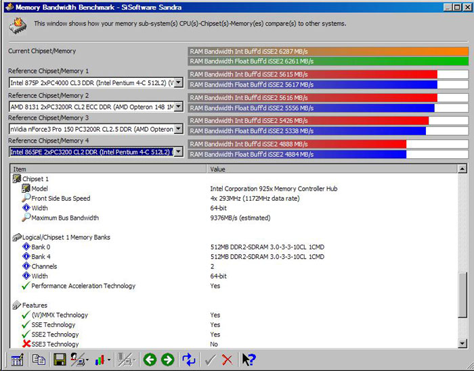Viewport: 474px width, 371px height.
Task: Select the SSE Technology row
Action: click(234, 324)
